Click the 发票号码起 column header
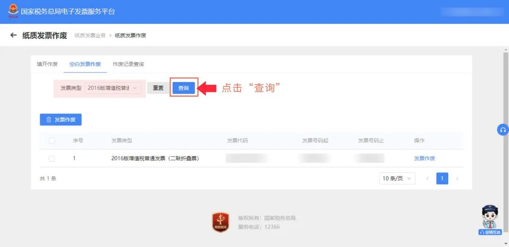Screen dimensions: 509x247 (x=315, y=140)
